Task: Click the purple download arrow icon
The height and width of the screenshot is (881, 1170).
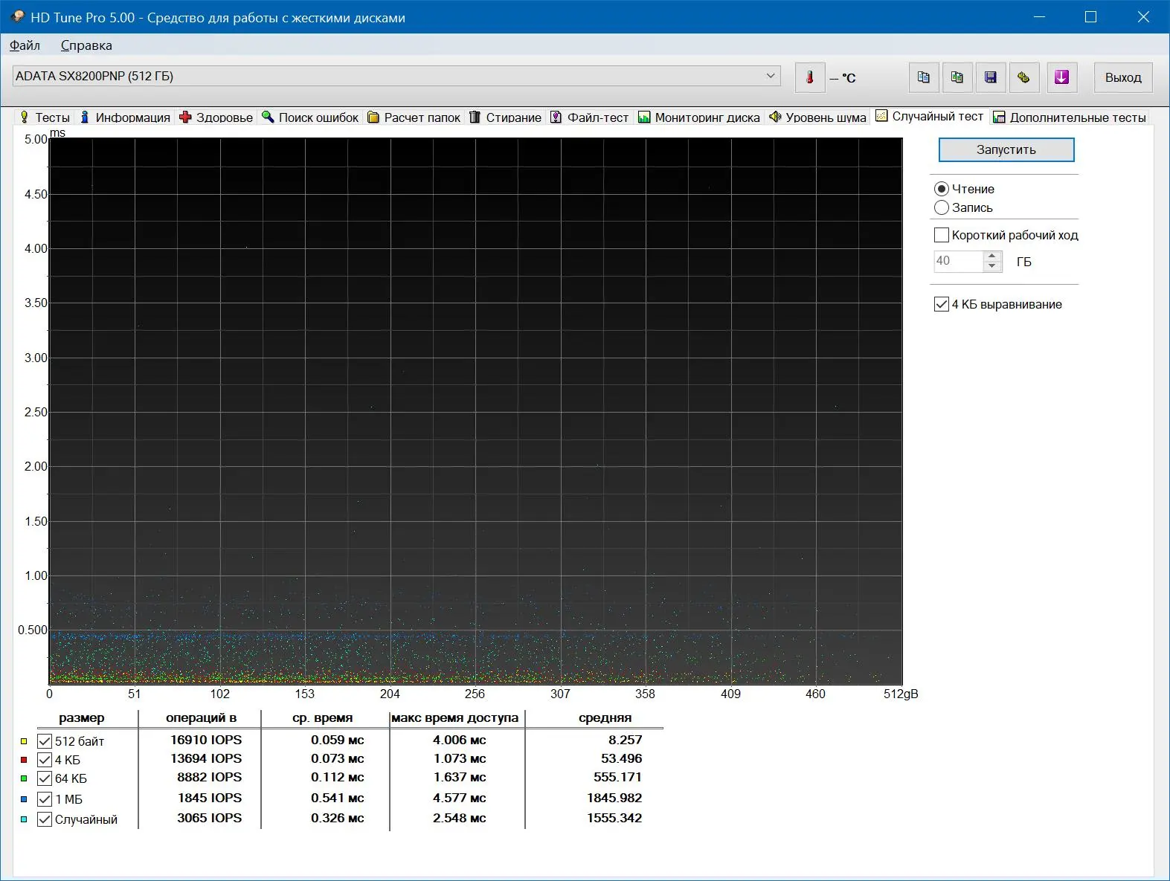Action: 1062,77
